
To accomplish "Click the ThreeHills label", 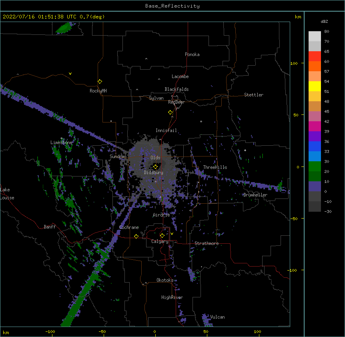I will pos(215,167).
